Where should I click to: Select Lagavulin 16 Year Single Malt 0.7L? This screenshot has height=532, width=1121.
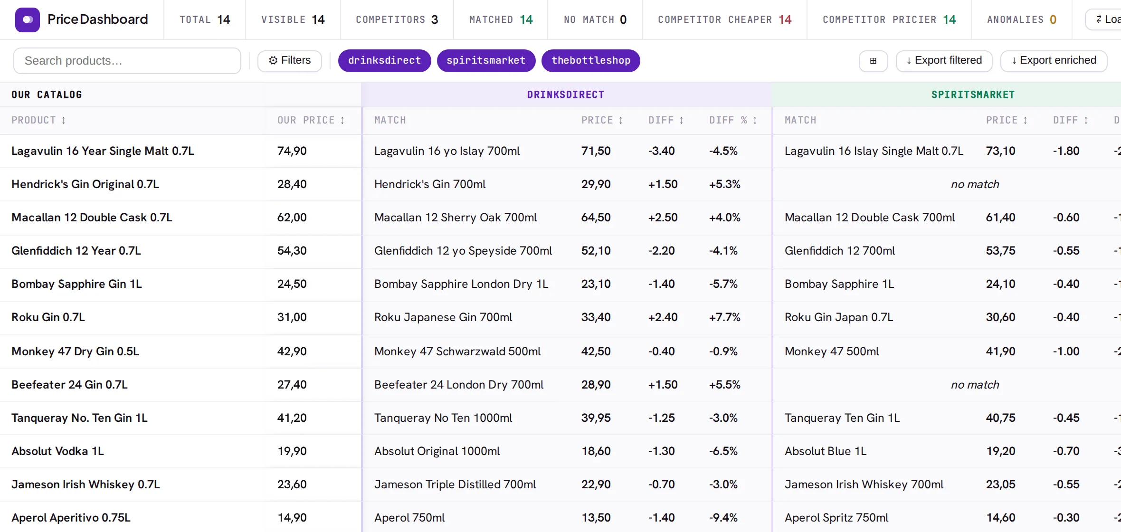tap(103, 151)
